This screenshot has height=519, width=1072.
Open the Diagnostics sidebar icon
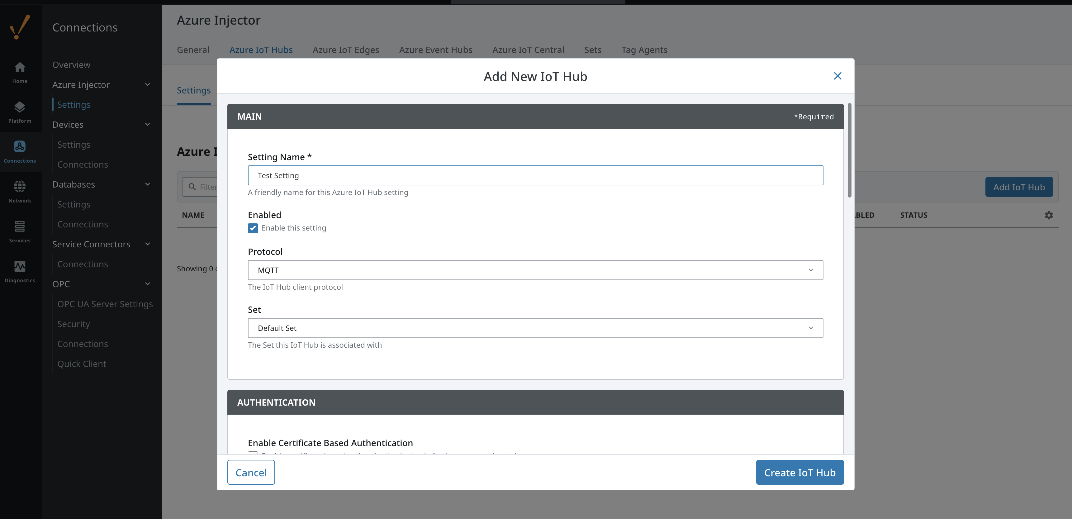(20, 271)
